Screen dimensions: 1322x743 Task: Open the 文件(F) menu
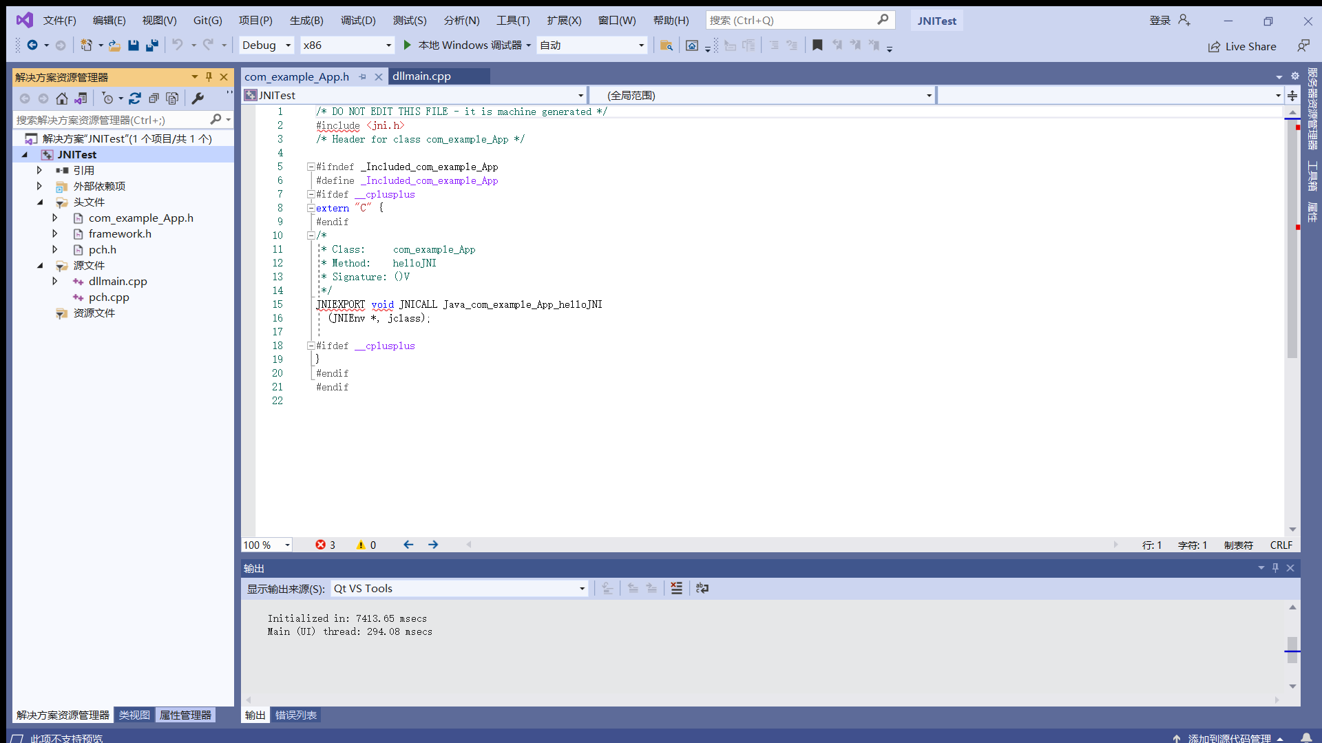60,21
